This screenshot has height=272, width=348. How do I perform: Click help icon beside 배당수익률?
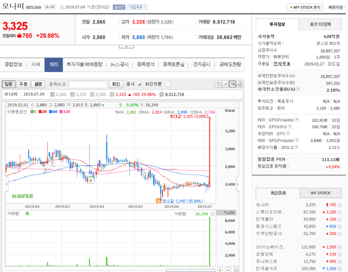296,147
